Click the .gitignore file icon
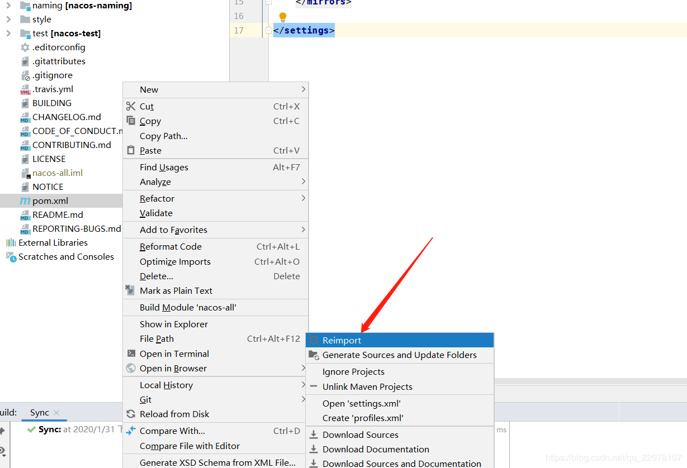687x468 pixels. (x=25, y=75)
